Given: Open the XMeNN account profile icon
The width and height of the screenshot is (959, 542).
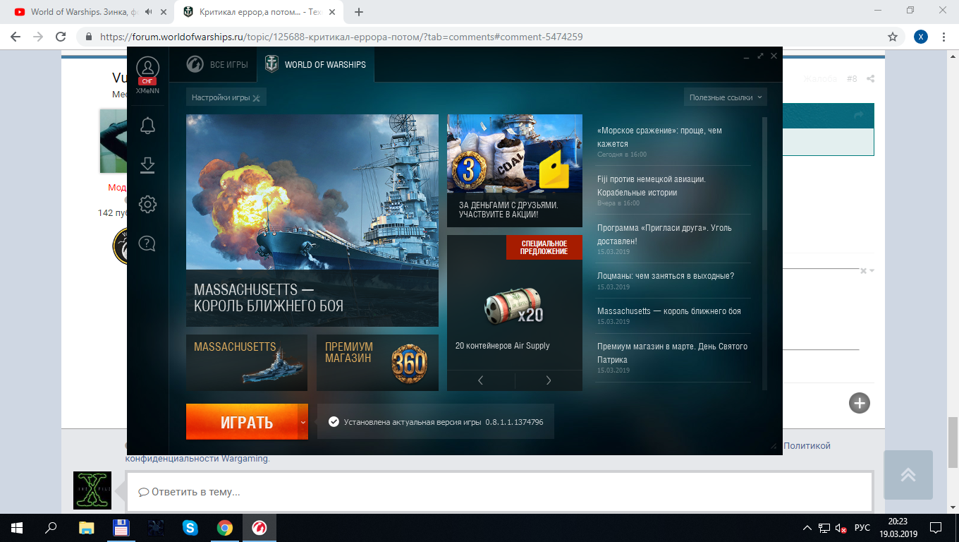Looking at the screenshot, I should pyautogui.click(x=147, y=68).
